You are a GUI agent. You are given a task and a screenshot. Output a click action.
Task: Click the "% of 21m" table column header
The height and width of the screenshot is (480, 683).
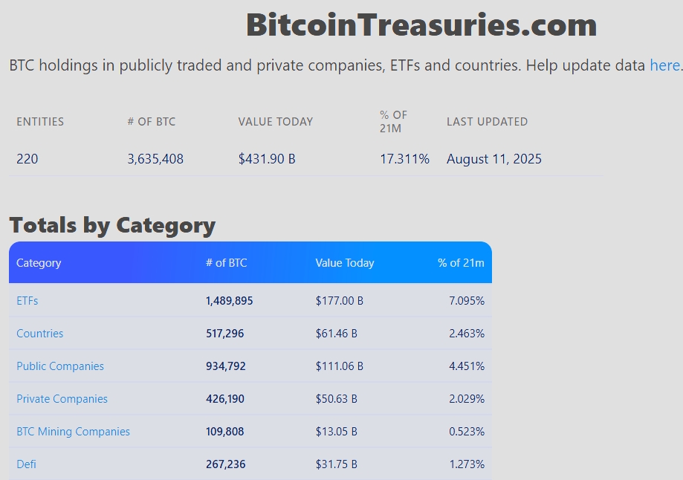pos(461,263)
